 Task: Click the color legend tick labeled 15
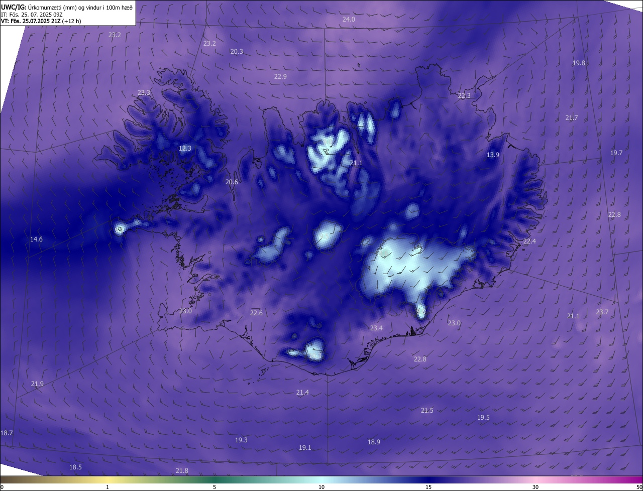click(428, 487)
